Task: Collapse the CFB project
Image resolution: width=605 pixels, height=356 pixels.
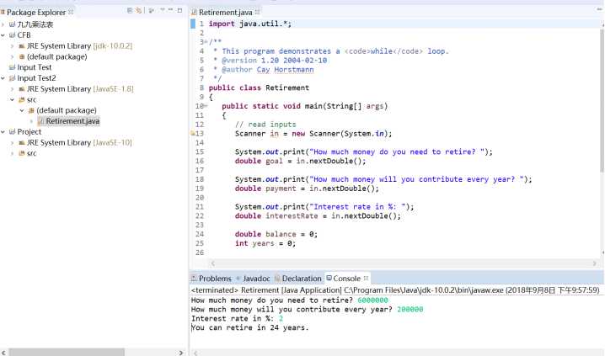Action: click(x=3, y=35)
